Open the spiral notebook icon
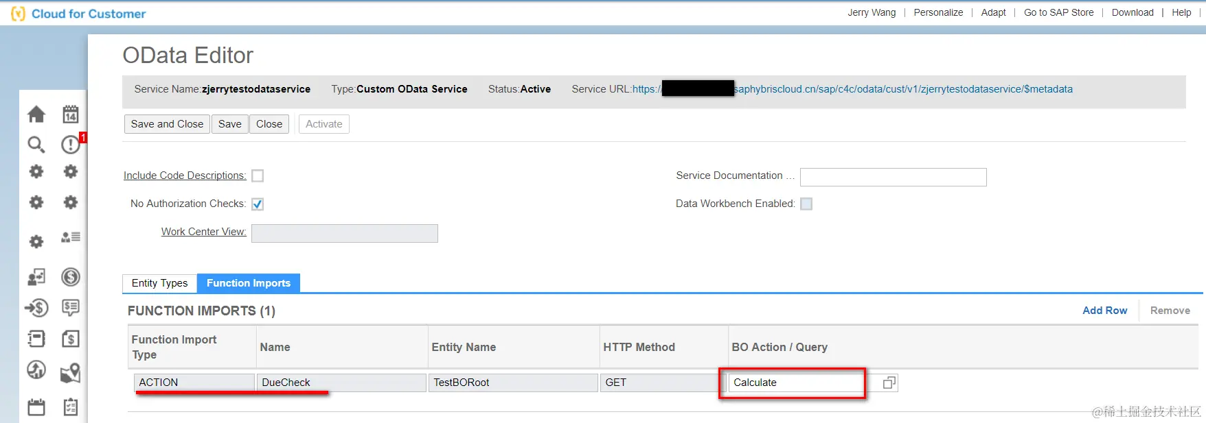This screenshot has width=1206, height=423. pos(36,339)
